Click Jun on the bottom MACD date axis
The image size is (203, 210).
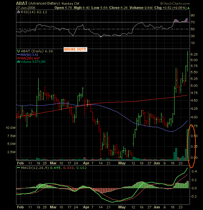click(157, 207)
